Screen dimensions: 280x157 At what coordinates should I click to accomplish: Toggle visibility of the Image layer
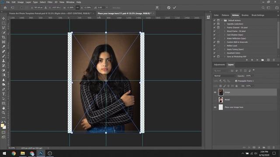click(x=215, y=92)
